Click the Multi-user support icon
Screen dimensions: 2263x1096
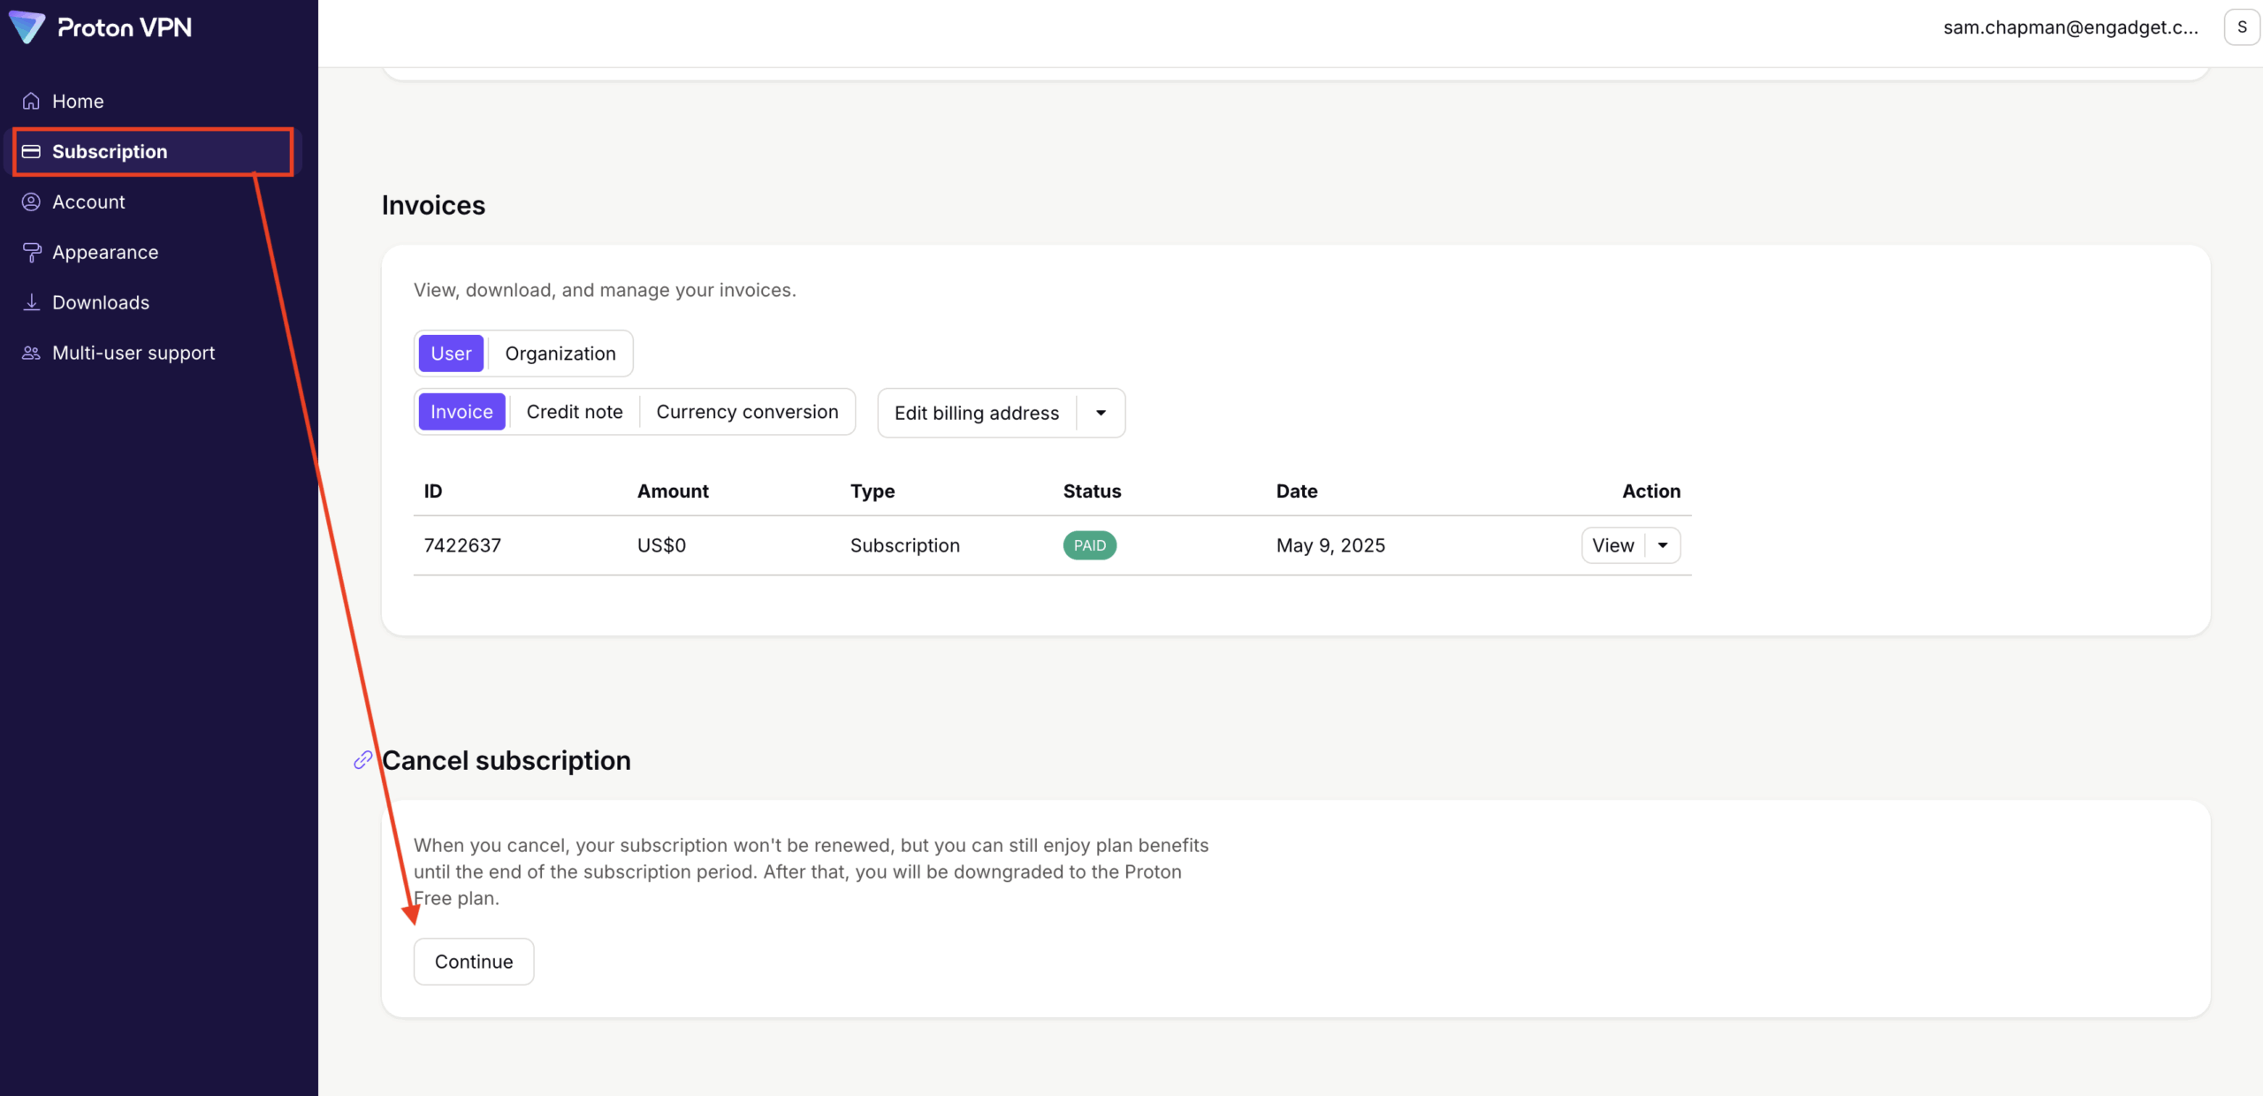[x=31, y=353]
